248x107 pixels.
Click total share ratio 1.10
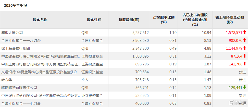pos(173,33)
